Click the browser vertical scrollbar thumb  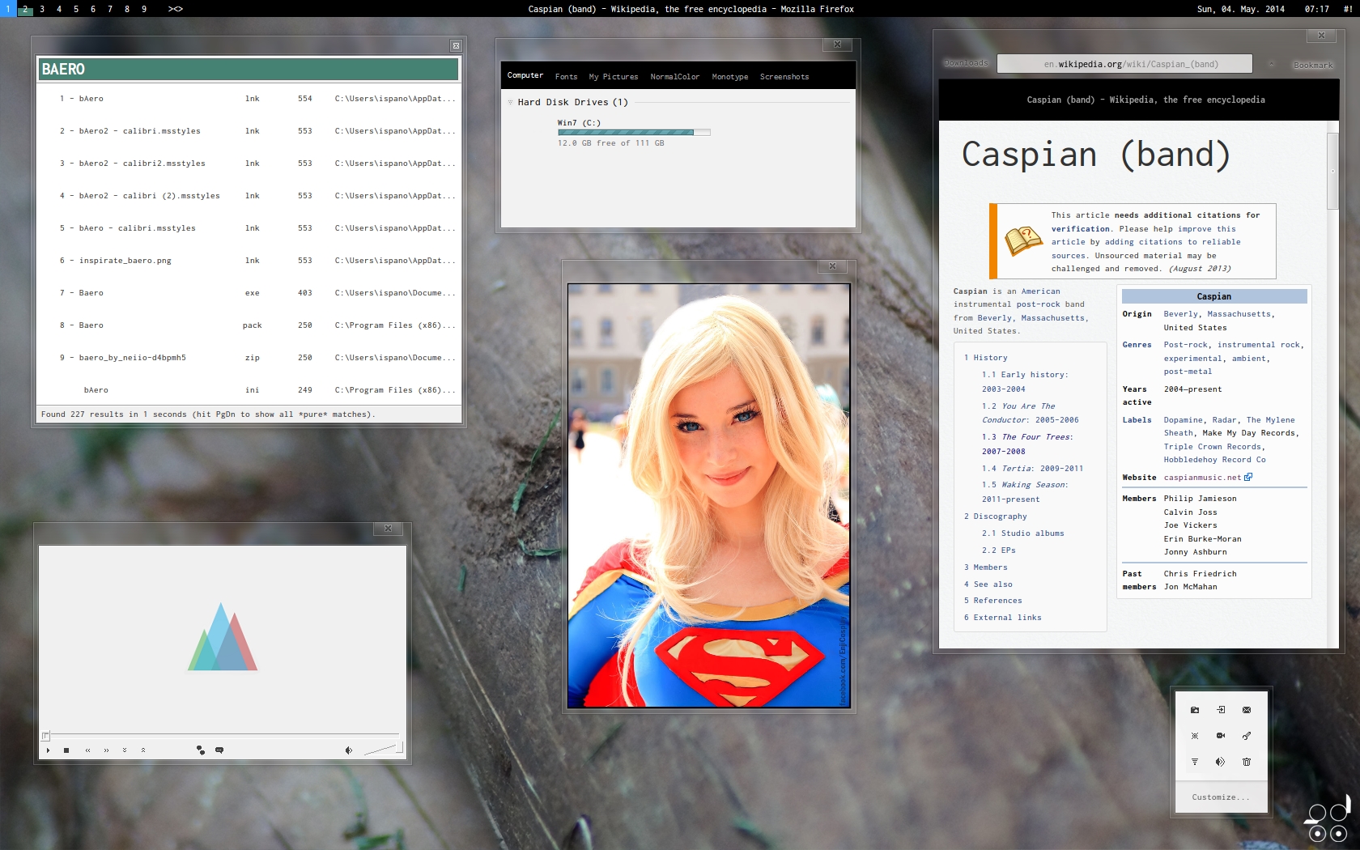[1332, 171]
